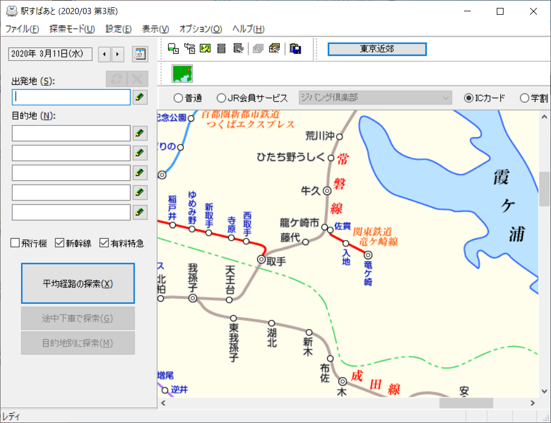The width and height of the screenshot is (551, 423).
Task: Click the swap departure/destination arrows icon
Action: 116,79
